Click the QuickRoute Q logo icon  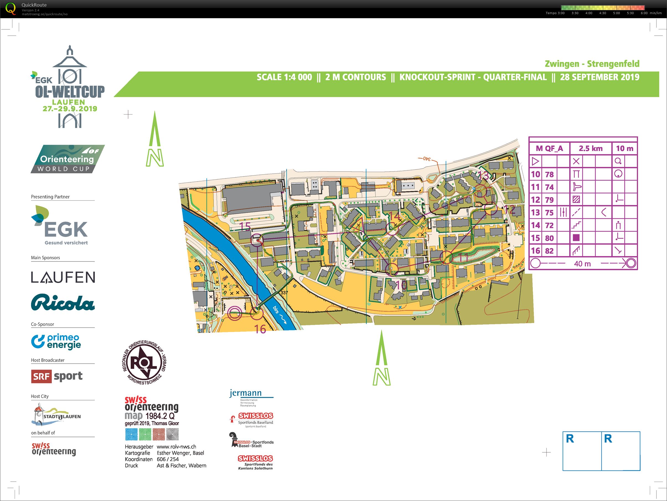point(10,9)
